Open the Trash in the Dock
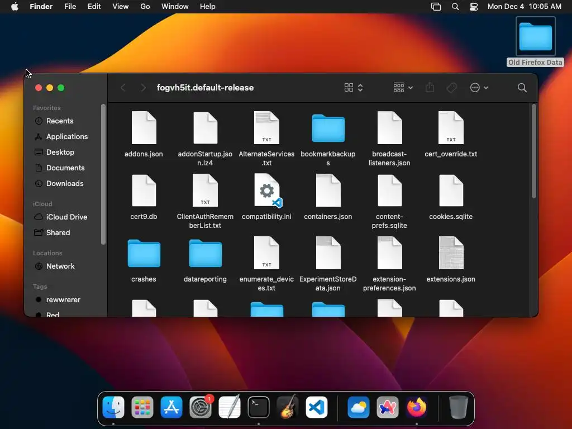 (x=458, y=407)
